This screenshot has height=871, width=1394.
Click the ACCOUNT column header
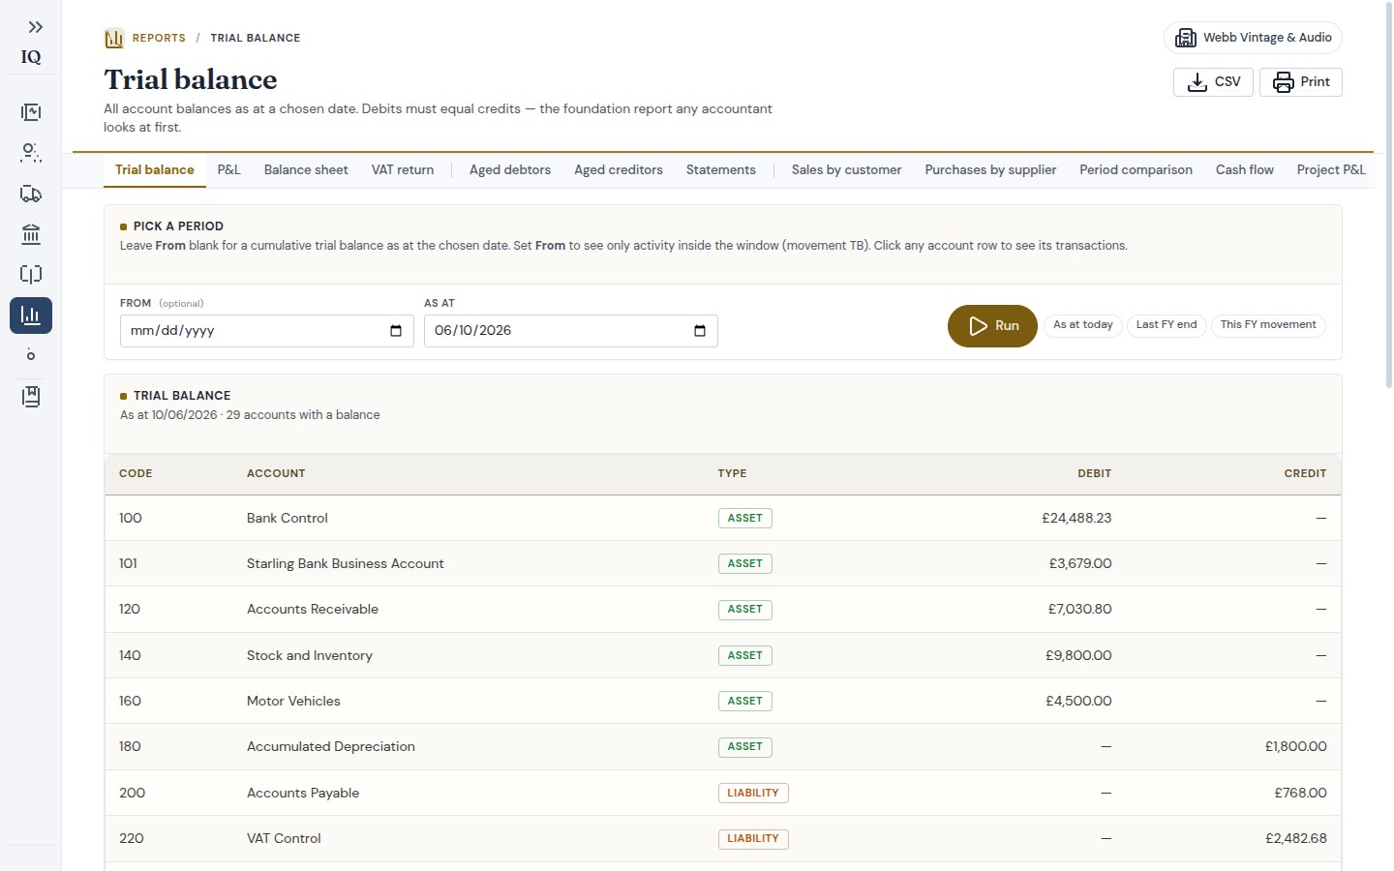276,474
